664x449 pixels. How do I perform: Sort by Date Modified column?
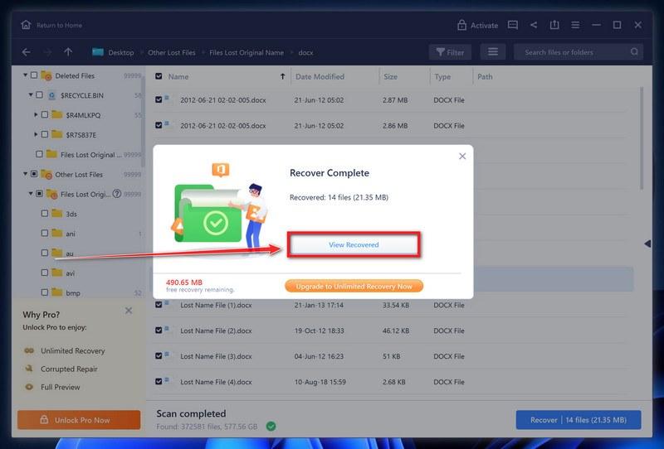click(x=320, y=76)
